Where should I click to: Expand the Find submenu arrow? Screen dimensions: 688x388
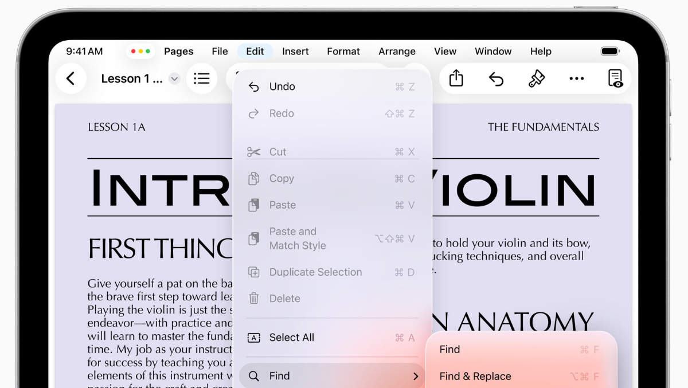(416, 377)
